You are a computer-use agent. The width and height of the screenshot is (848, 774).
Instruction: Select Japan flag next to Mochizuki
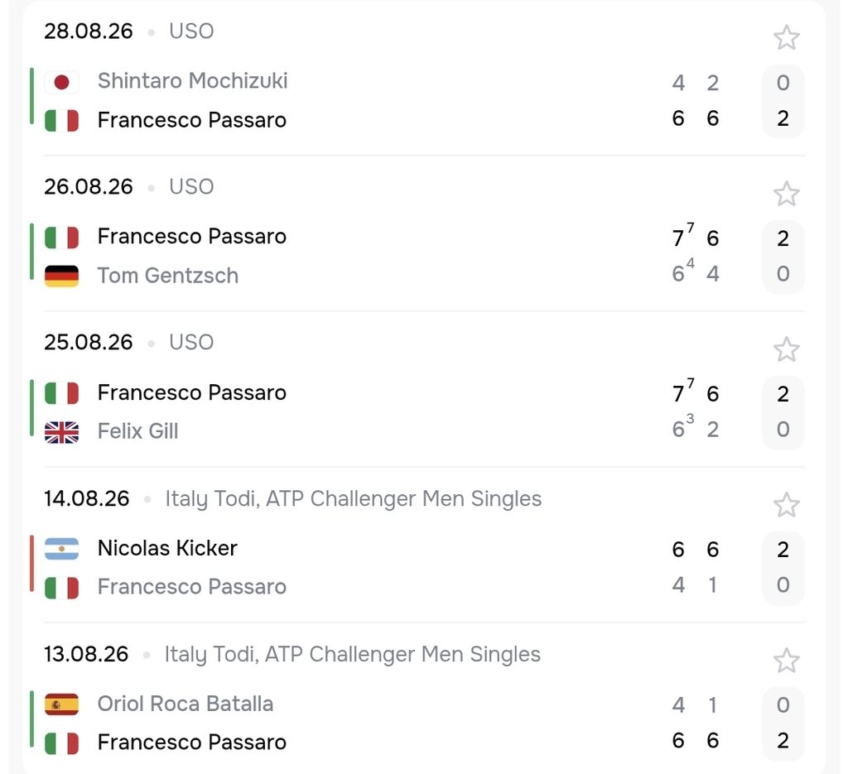pyautogui.click(x=61, y=82)
